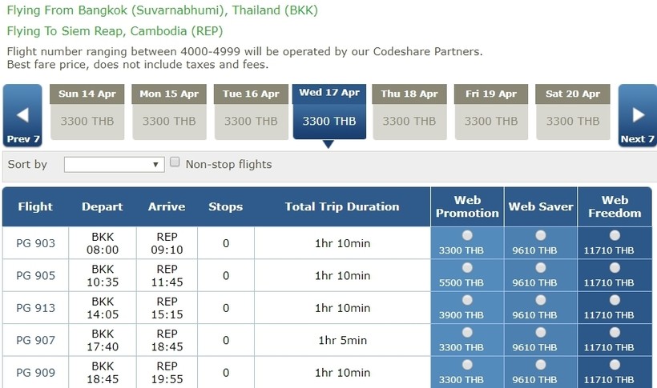
Task: Enable the Non-stop flights checkbox
Action: click(x=175, y=162)
